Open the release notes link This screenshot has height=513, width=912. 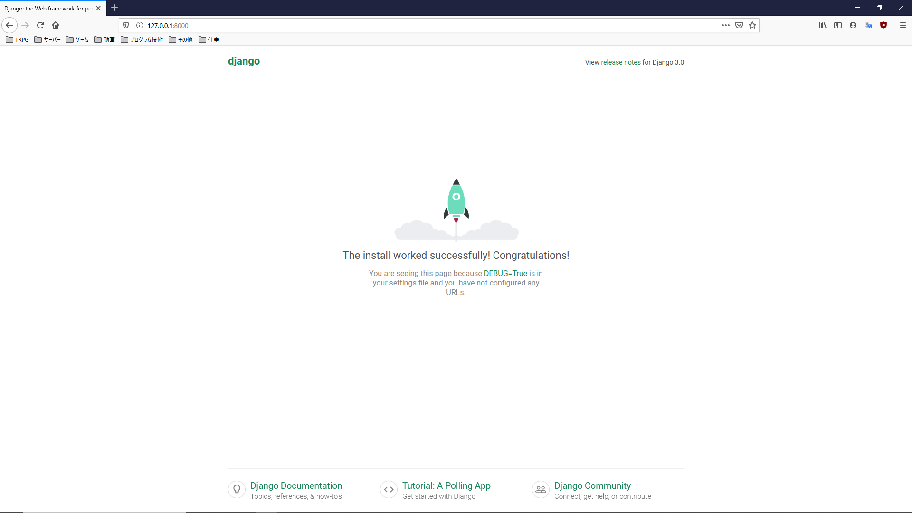[620, 62]
